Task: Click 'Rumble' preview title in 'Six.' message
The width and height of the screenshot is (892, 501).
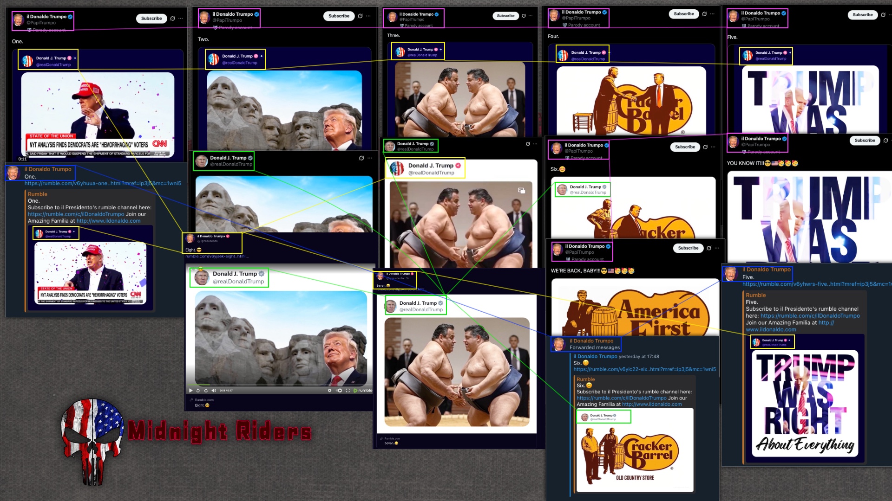Action: [x=585, y=379]
